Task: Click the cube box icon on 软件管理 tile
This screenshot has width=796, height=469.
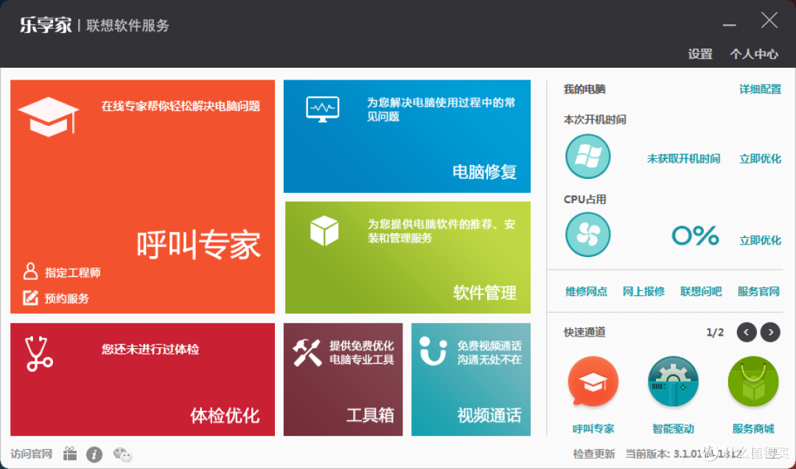Action: 324,230
